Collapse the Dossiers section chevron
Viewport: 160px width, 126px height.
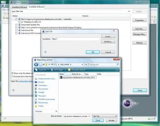coord(56,111)
